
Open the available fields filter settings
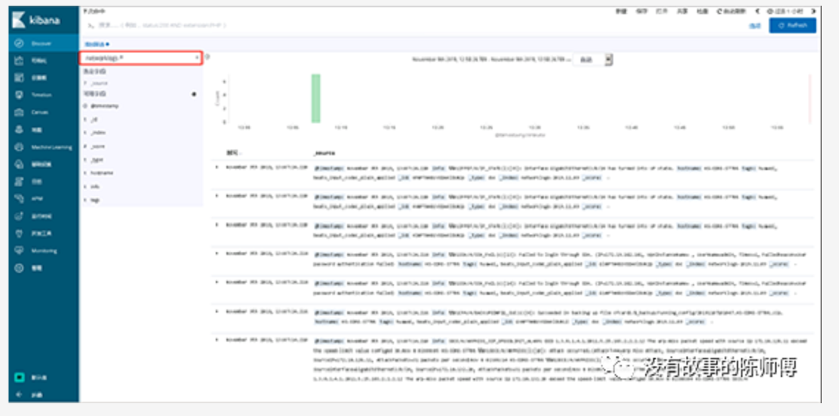pyautogui.click(x=194, y=94)
